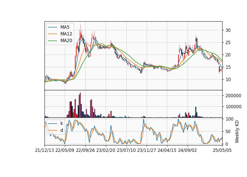Click the blue MA5 legend line sample
Screen dimensions: 247x177
pyautogui.click(x=52, y=27)
